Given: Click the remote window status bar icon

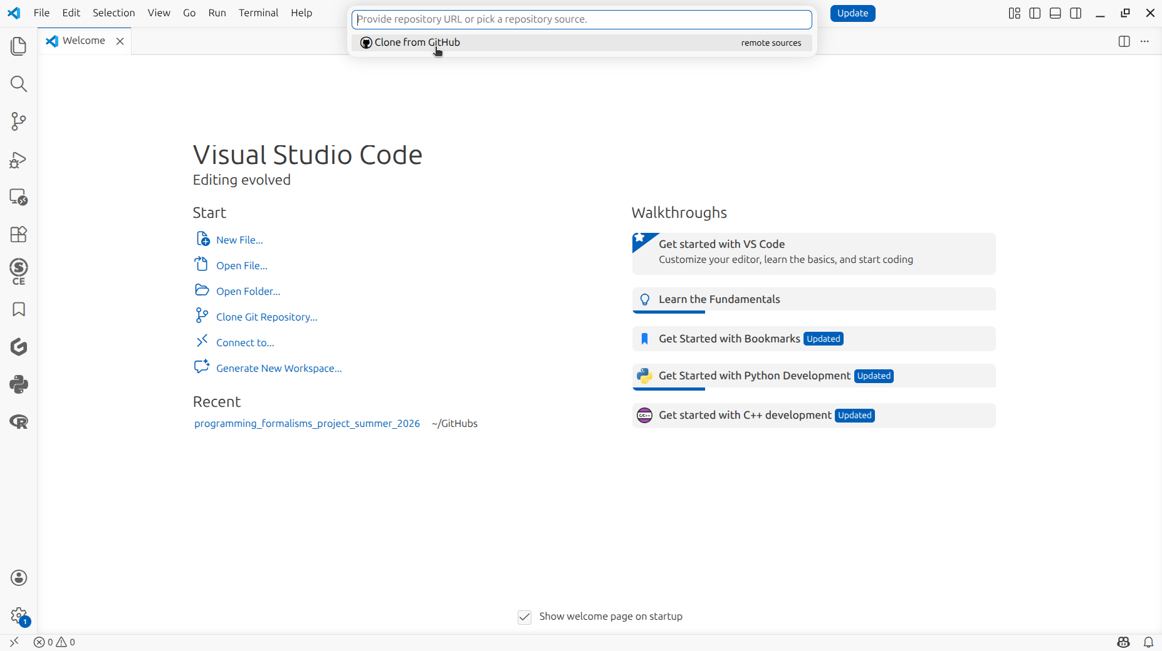Looking at the screenshot, I should [14, 642].
